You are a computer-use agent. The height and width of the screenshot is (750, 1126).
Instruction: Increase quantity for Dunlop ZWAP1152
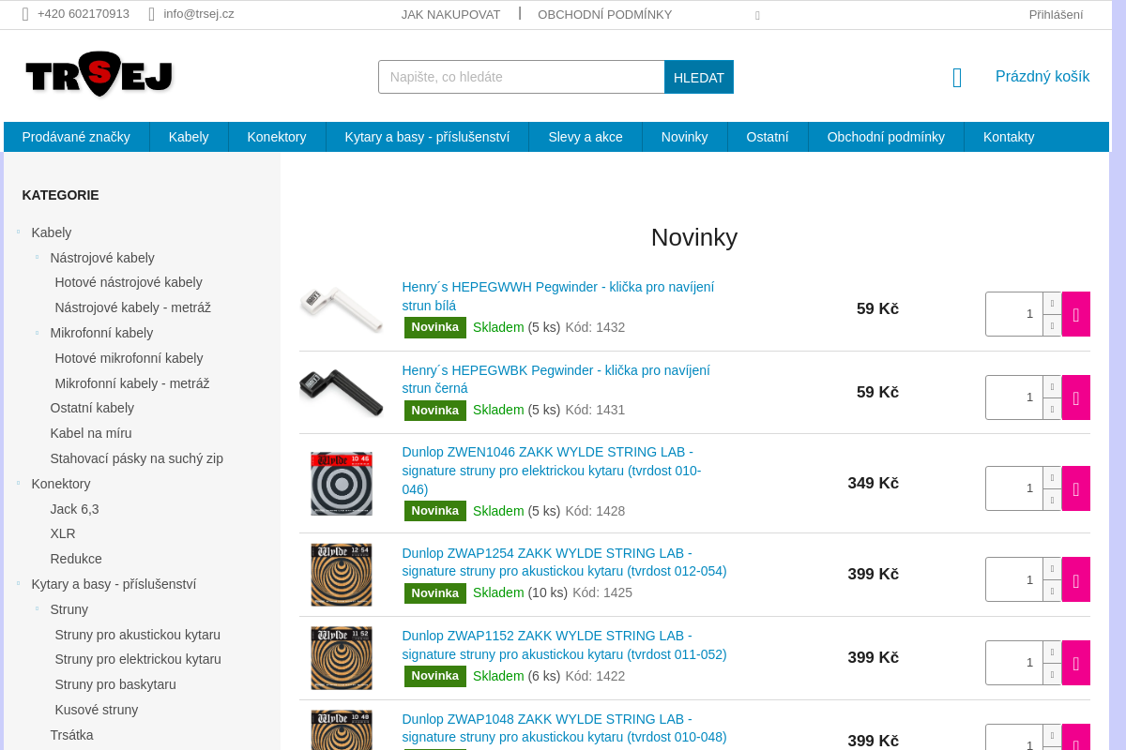[1052, 652]
